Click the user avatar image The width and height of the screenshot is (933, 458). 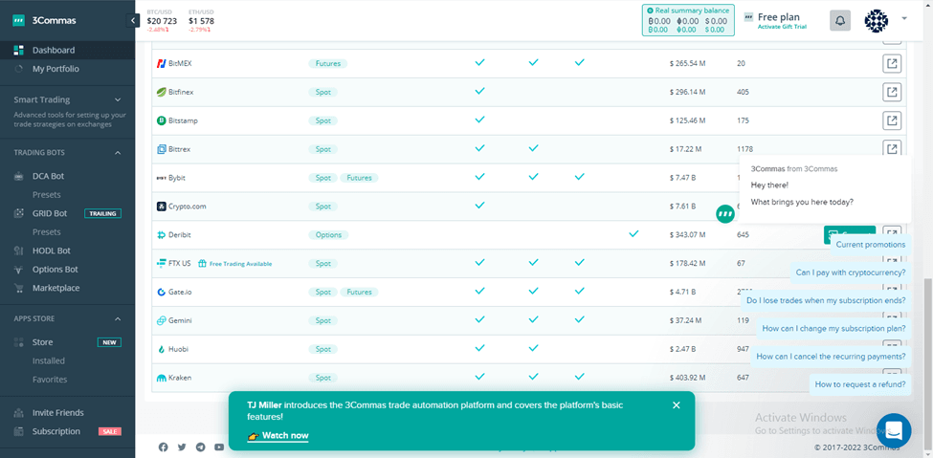click(876, 20)
